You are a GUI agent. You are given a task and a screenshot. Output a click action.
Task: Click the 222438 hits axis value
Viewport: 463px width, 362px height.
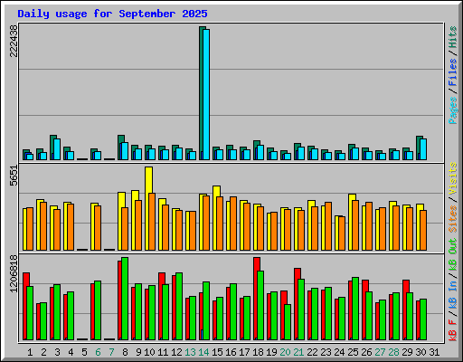pos(14,41)
